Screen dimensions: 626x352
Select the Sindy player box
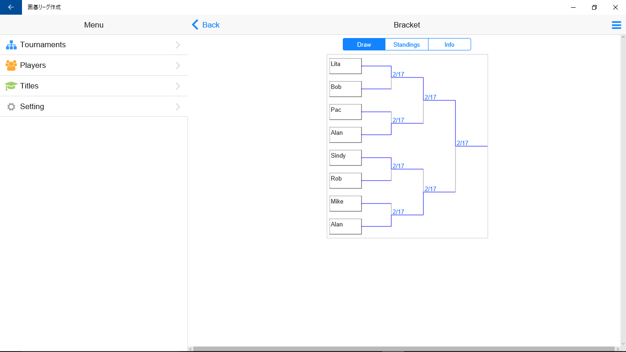coord(346,158)
